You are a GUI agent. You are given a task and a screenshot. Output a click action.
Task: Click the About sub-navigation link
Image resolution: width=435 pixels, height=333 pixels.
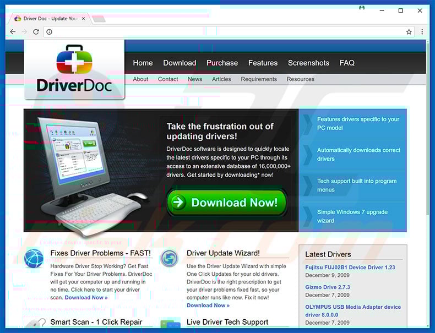140,79
